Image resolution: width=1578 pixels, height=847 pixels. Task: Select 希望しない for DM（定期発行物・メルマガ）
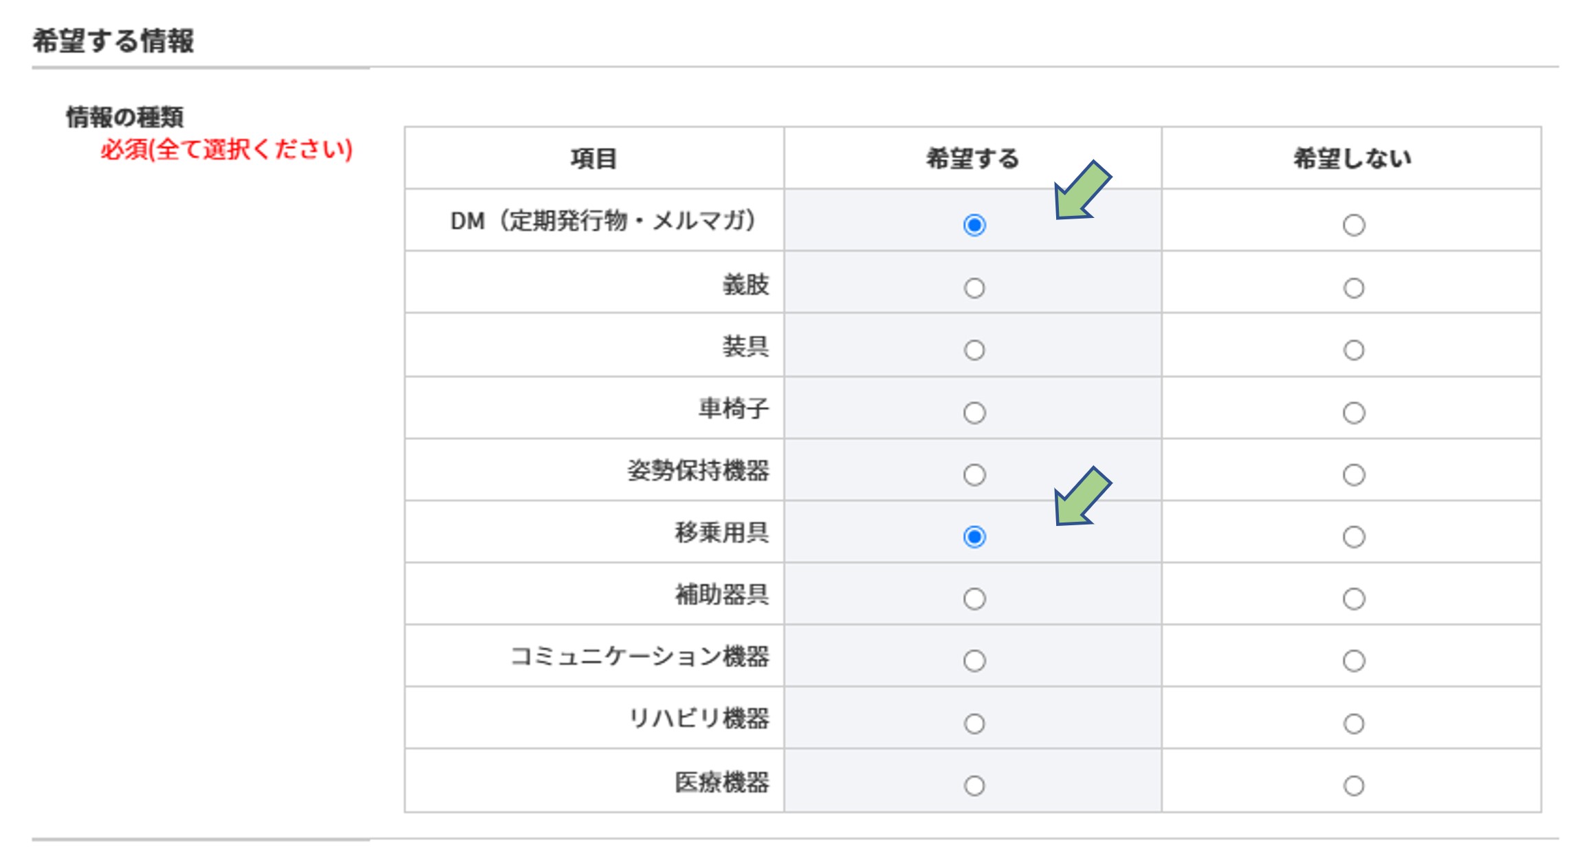pyautogui.click(x=1353, y=225)
